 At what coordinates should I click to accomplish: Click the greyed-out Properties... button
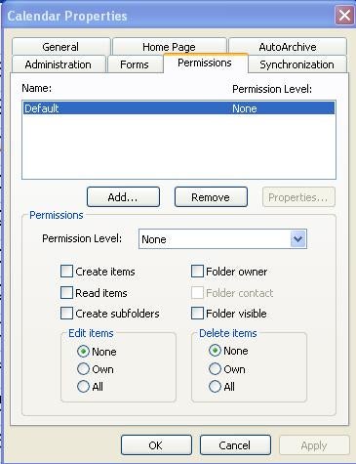coord(298,197)
